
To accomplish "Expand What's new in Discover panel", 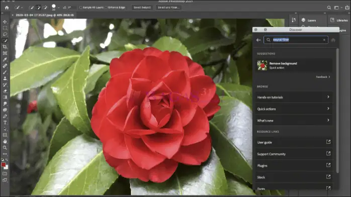I will point(294,121).
